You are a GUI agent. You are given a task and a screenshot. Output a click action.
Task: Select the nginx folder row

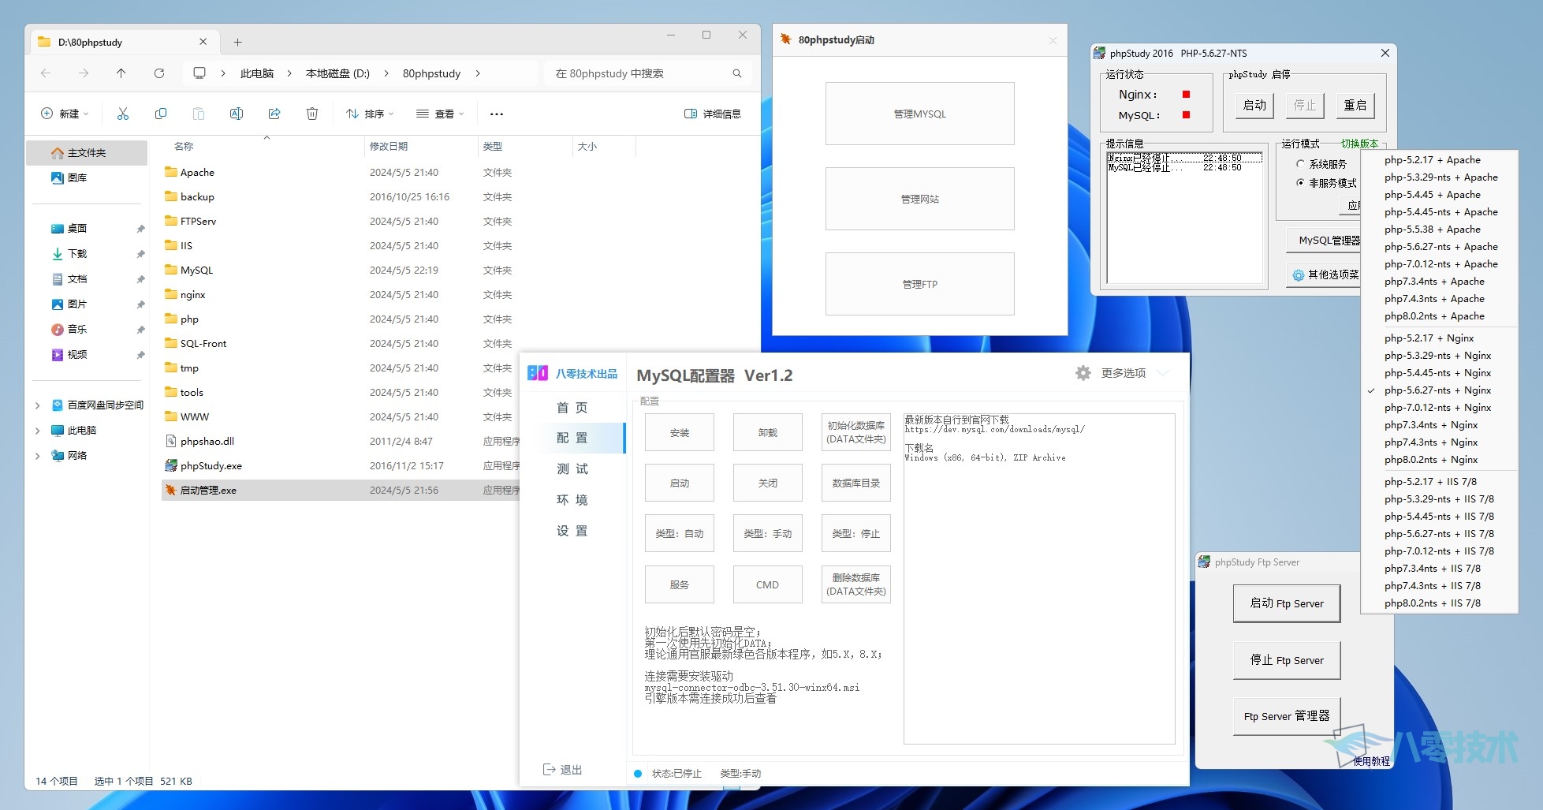(339, 294)
